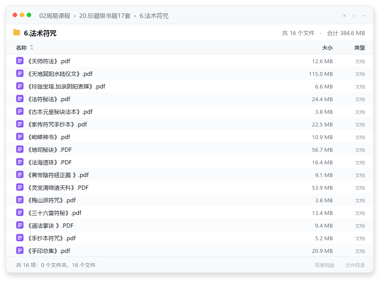Click the sort arrow next to 名称
Image resolution: width=379 pixels, height=281 pixels.
[32, 47]
